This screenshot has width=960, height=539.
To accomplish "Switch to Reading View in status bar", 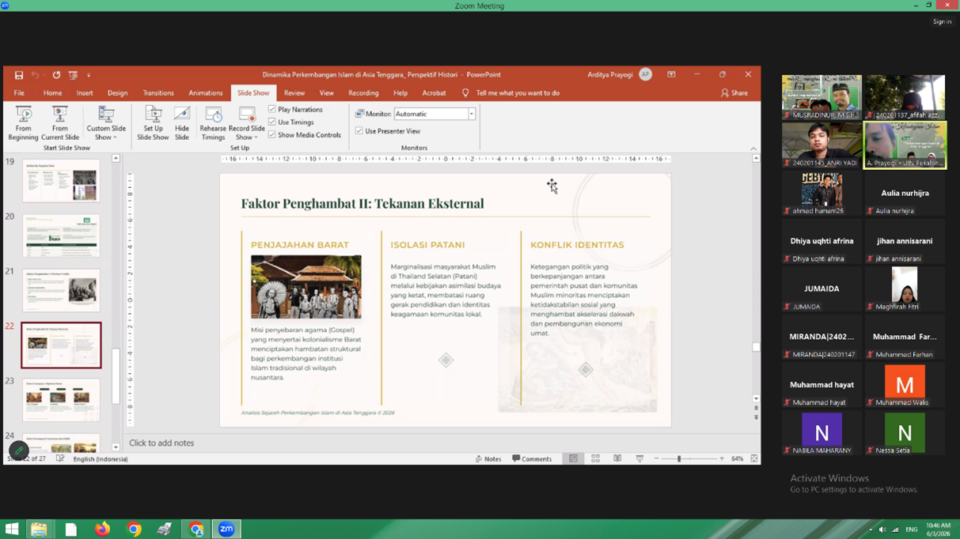I will tap(617, 458).
